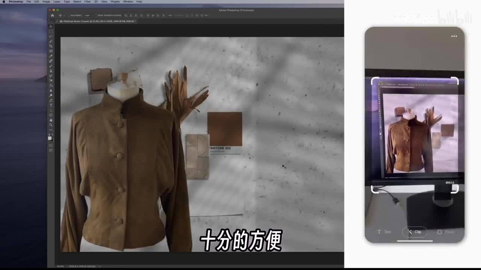The height and width of the screenshot is (270, 481).
Task: Select the Move tool in the toolbar
Action: 51,27
